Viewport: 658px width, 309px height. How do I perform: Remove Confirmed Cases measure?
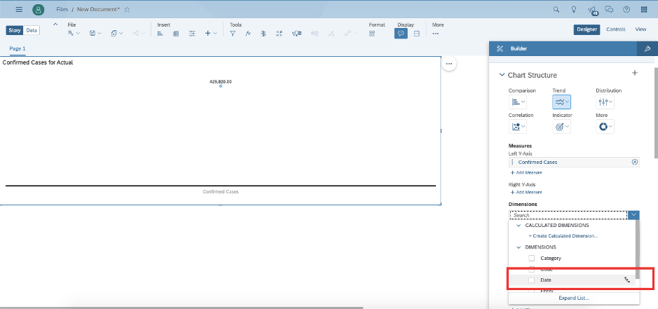click(634, 162)
